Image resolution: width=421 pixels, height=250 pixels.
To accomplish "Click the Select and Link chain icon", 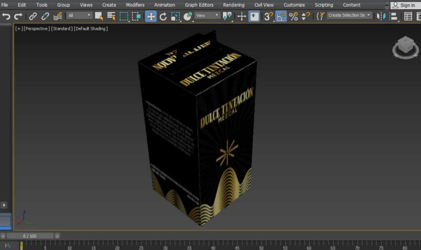I will click(33, 16).
